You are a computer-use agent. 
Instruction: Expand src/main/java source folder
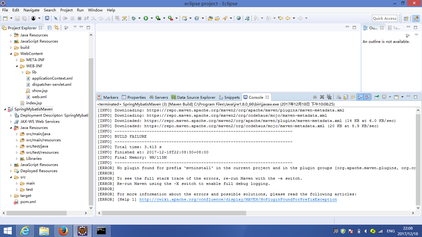point(17,134)
